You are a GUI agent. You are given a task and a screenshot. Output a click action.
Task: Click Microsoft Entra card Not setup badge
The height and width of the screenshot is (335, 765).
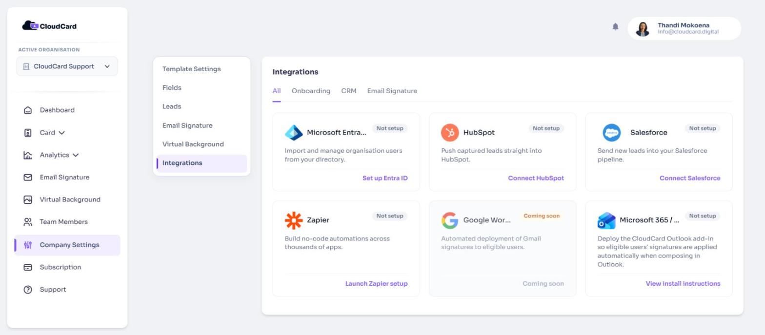(390, 128)
